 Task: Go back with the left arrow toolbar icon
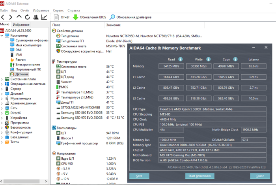tap(3, 17)
